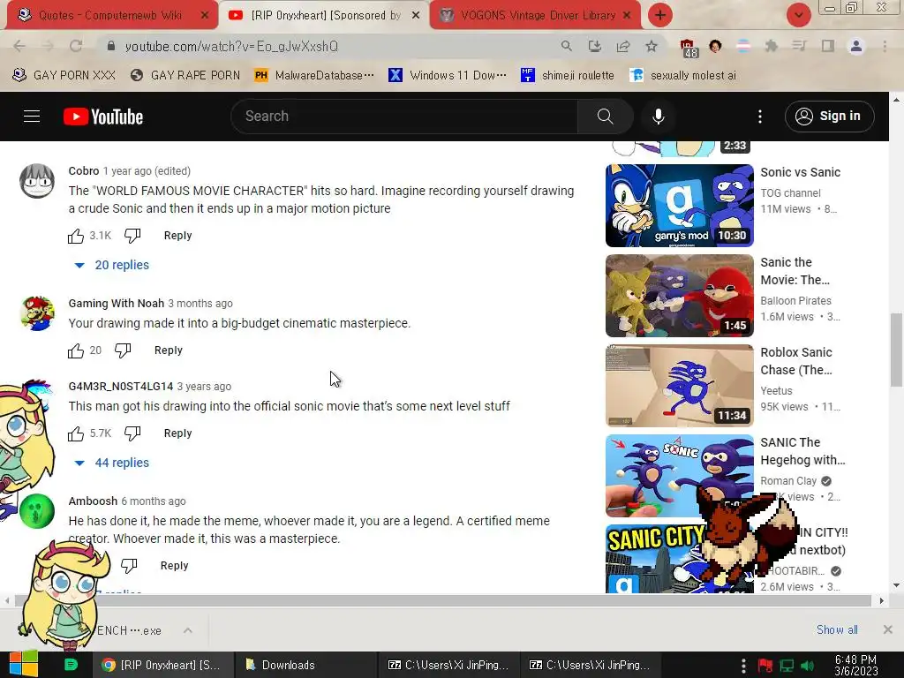Image resolution: width=904 pixels, height=678 pixels.
Task: Open Roblox Sanic Chase video thumbnail
Action: click(x=679, y=386)
